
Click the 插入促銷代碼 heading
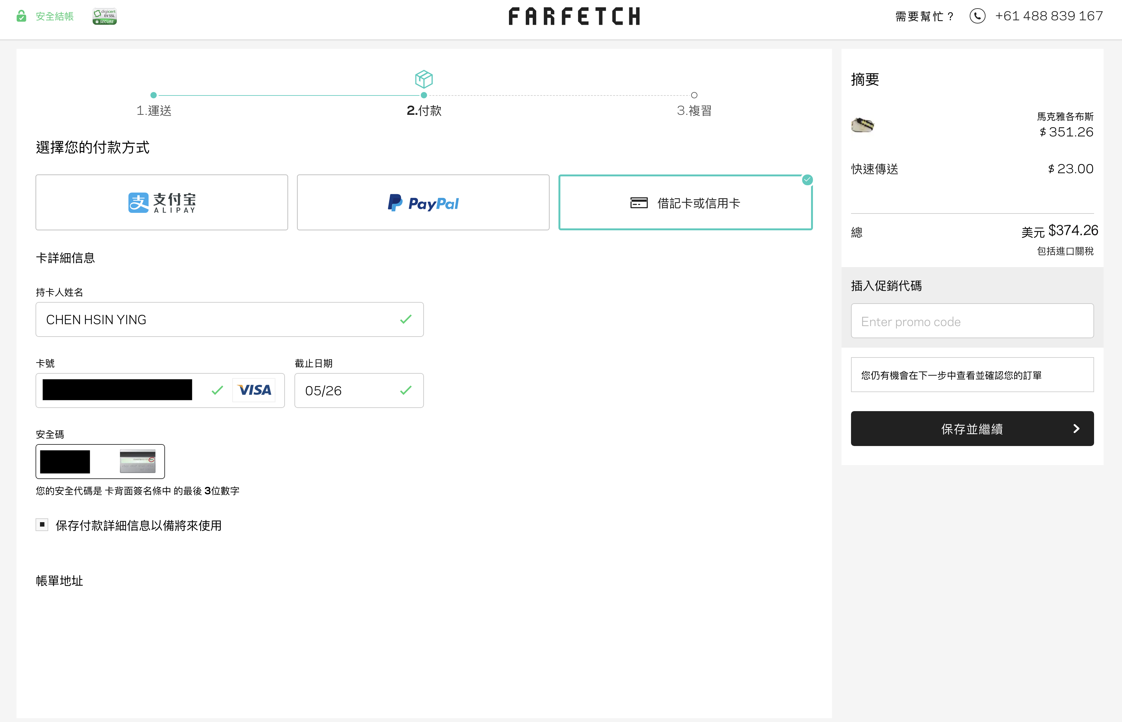click(x=886, y=286)
